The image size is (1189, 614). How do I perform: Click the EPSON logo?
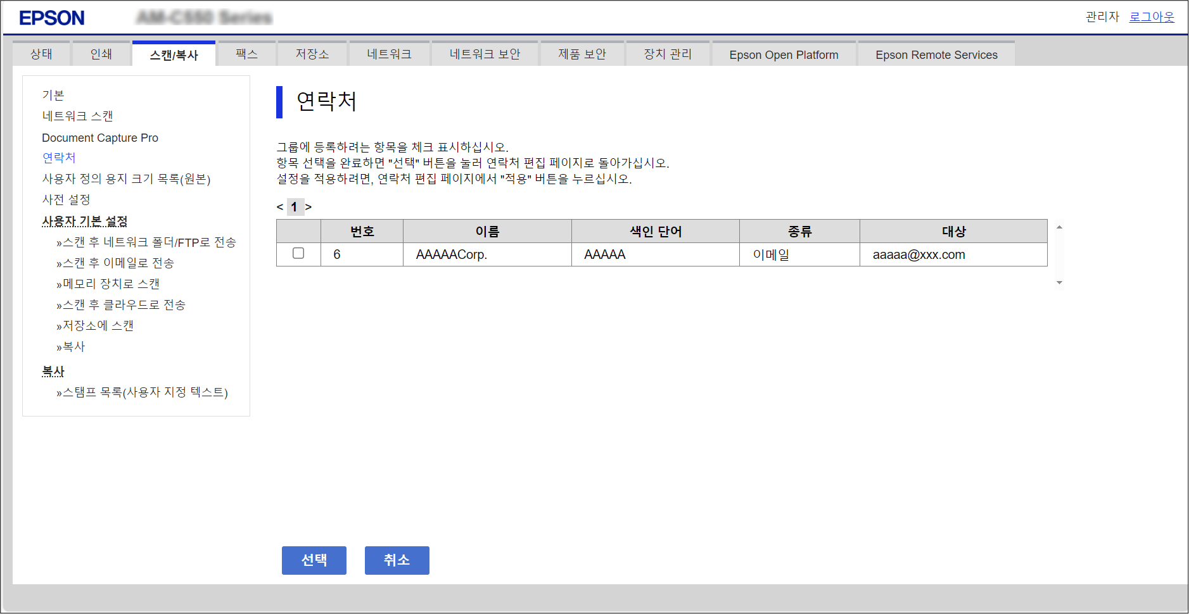pos(52,18)
